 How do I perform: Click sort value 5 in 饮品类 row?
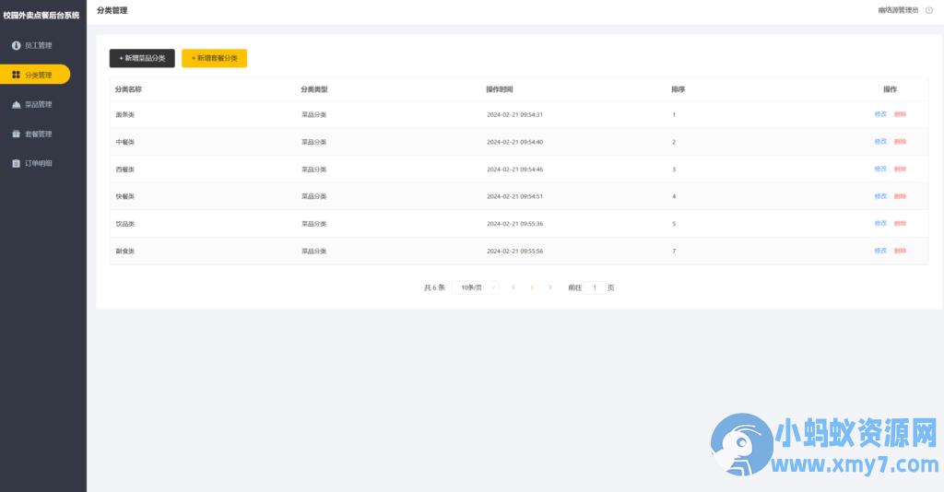tap(674, 224)
